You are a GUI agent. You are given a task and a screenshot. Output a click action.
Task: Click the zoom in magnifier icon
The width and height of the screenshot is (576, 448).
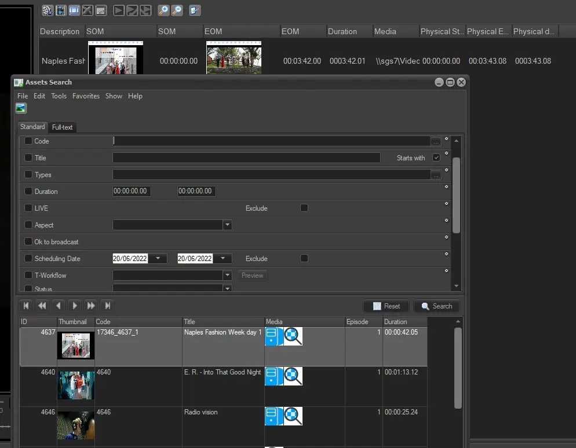click(164, 10)
